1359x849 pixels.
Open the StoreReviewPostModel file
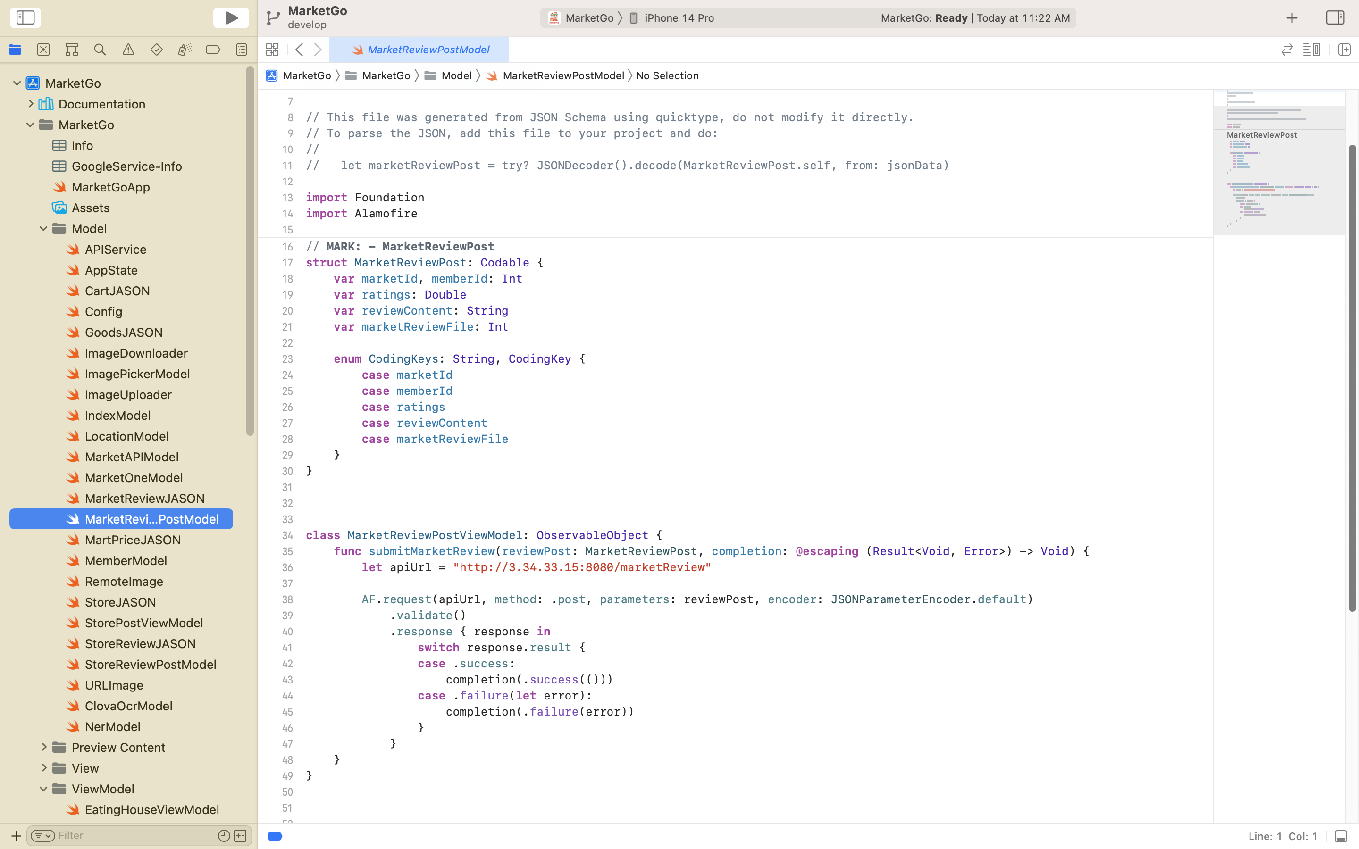150,664
